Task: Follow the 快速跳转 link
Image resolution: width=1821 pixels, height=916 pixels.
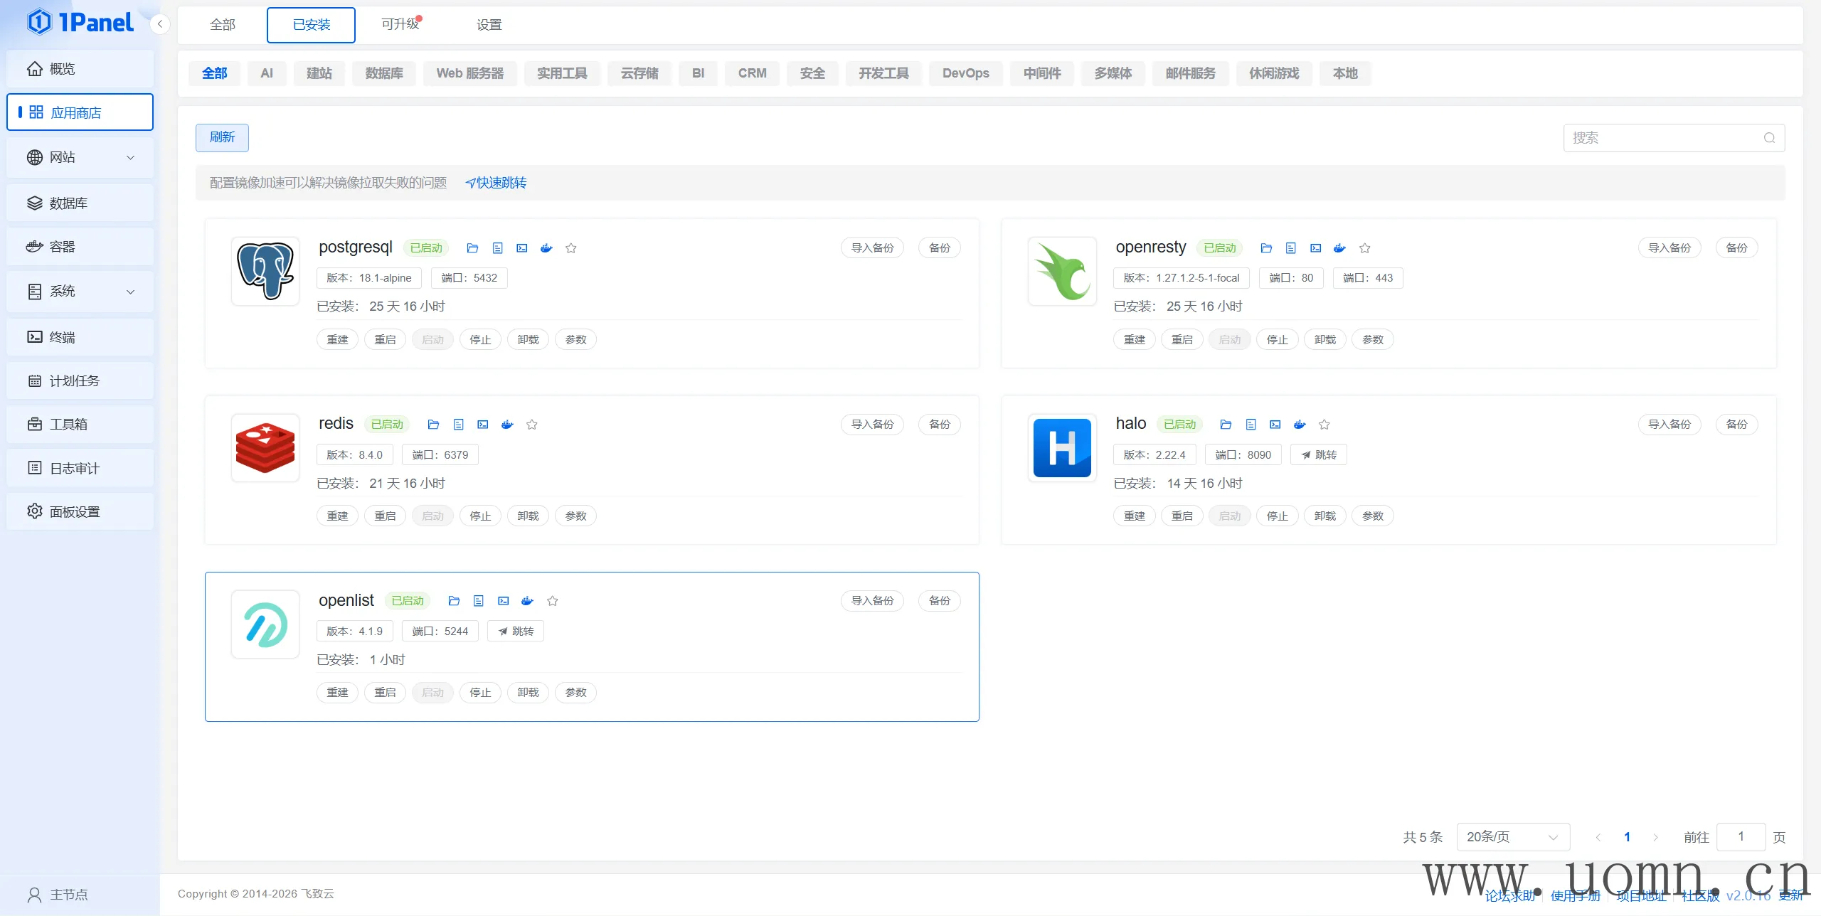Action: (497, 183)
